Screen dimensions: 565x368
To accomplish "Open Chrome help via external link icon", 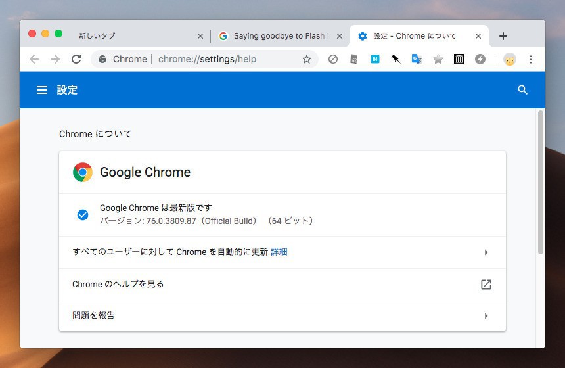I will tap(486, 285).
